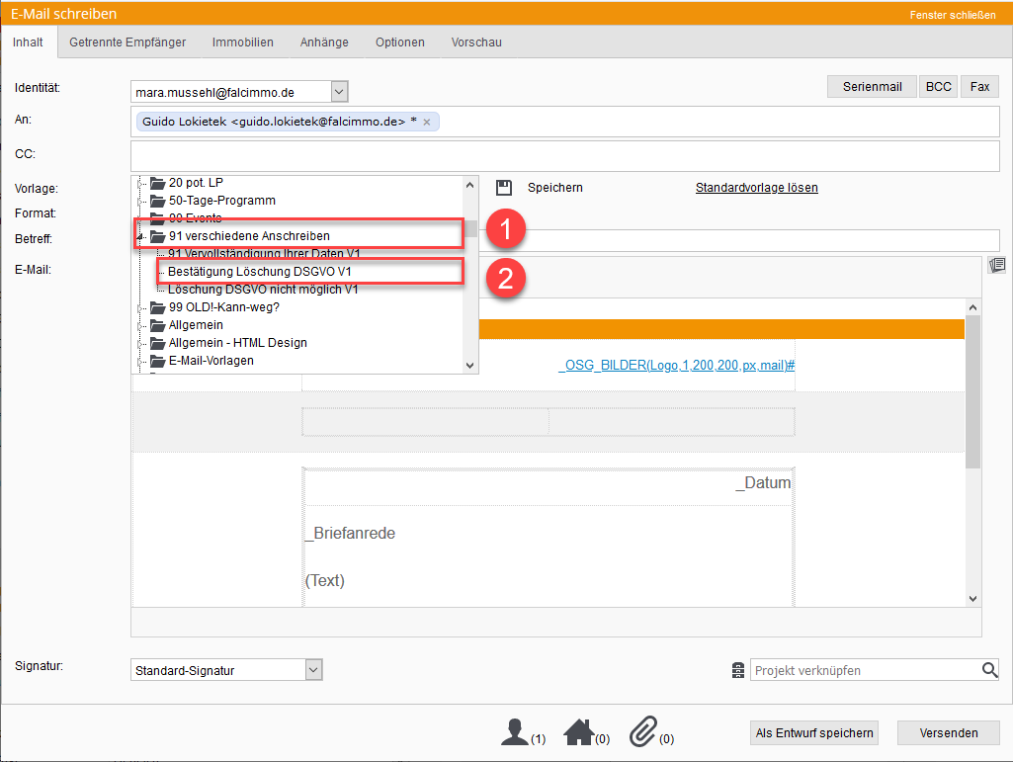Click the Versenden button
The width and height of the screenshot is (1013, 762).
pyautogui.click(x=948, y=732)
